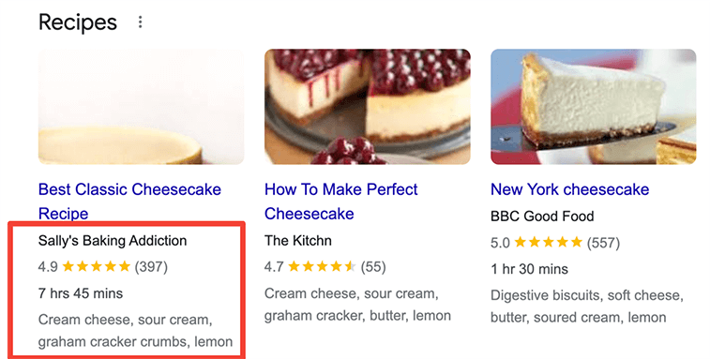Image resolution: width=710 pixels, height=359 pixels.
Task: Open the New York cheesecake link
Action: click(569, 189)
